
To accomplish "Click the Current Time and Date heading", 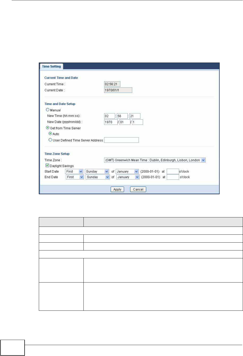I will pos(61,78).
